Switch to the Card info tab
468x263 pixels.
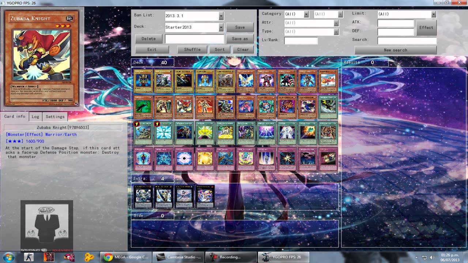(15, 117)
